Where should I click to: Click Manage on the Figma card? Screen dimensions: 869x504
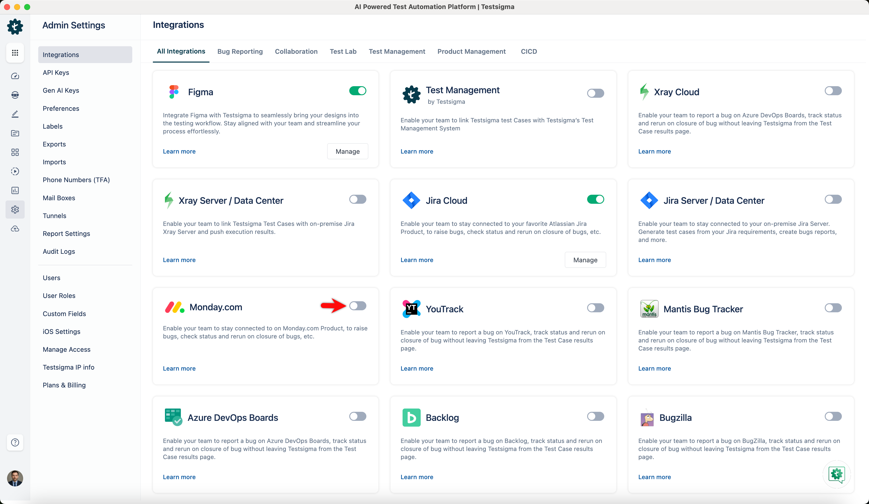pyautogui.click(x=347, y=151)
